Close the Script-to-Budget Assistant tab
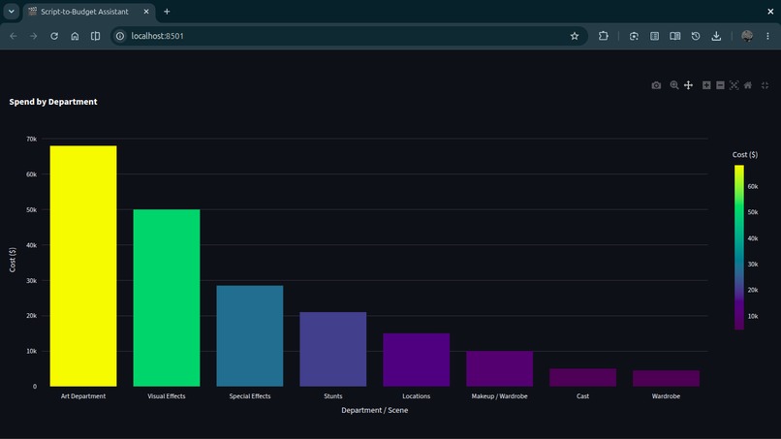Viewport: 781px width, 439px height. [x=146, y=12]
